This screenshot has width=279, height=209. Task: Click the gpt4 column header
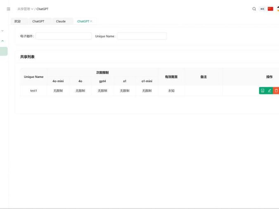(x=102, y=81)
